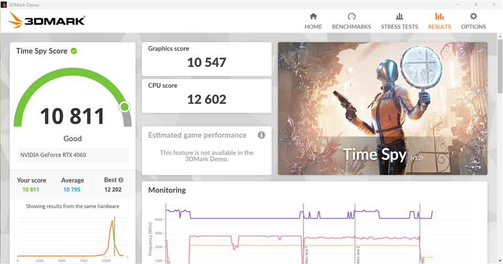Click the green knob on score gauge
This screenshot has height=264, width=503.
124,107
